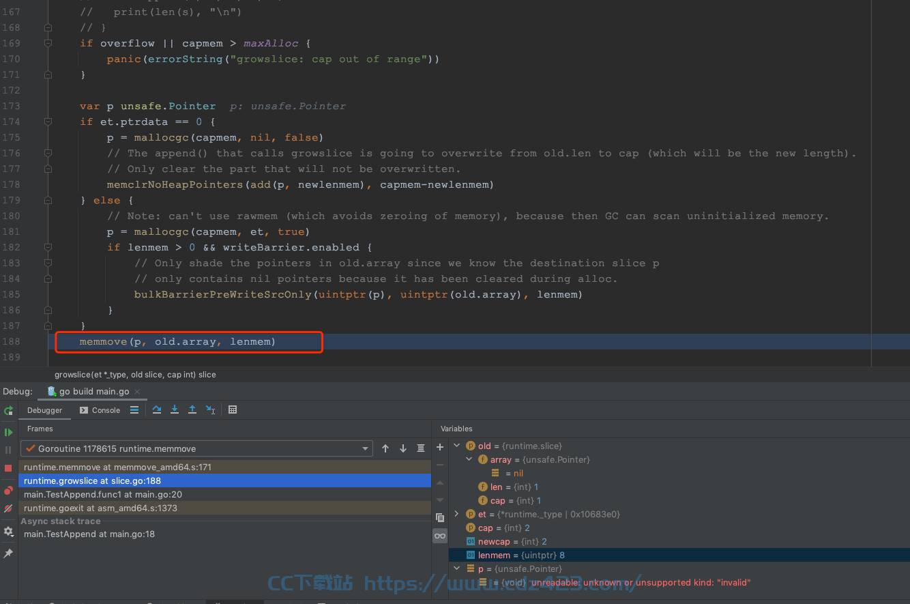
Task: Click the Variables panel header
Action: (x=456, y=429)
